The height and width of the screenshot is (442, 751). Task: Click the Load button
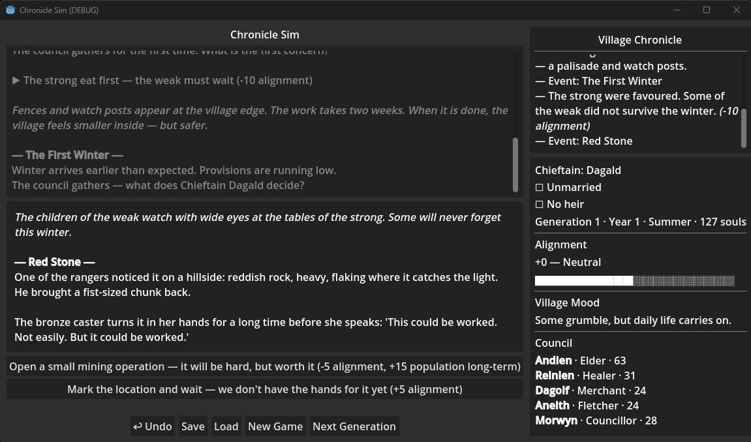click(226, 426)
